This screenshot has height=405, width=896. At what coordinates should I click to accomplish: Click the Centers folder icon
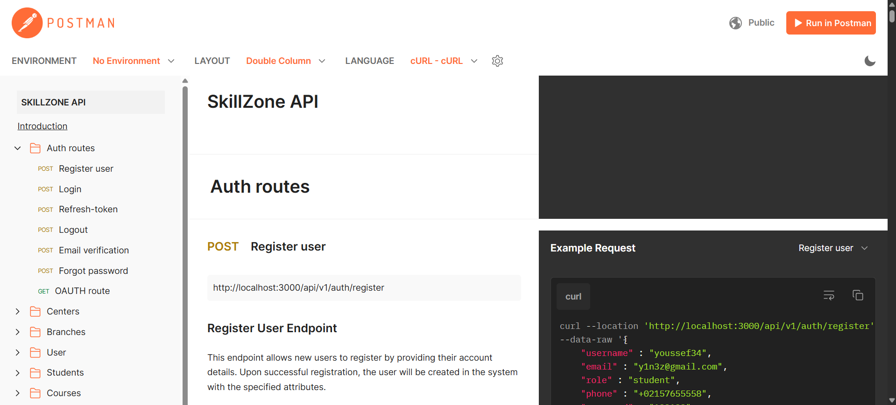pyautogui.click(x=35, y=311)
